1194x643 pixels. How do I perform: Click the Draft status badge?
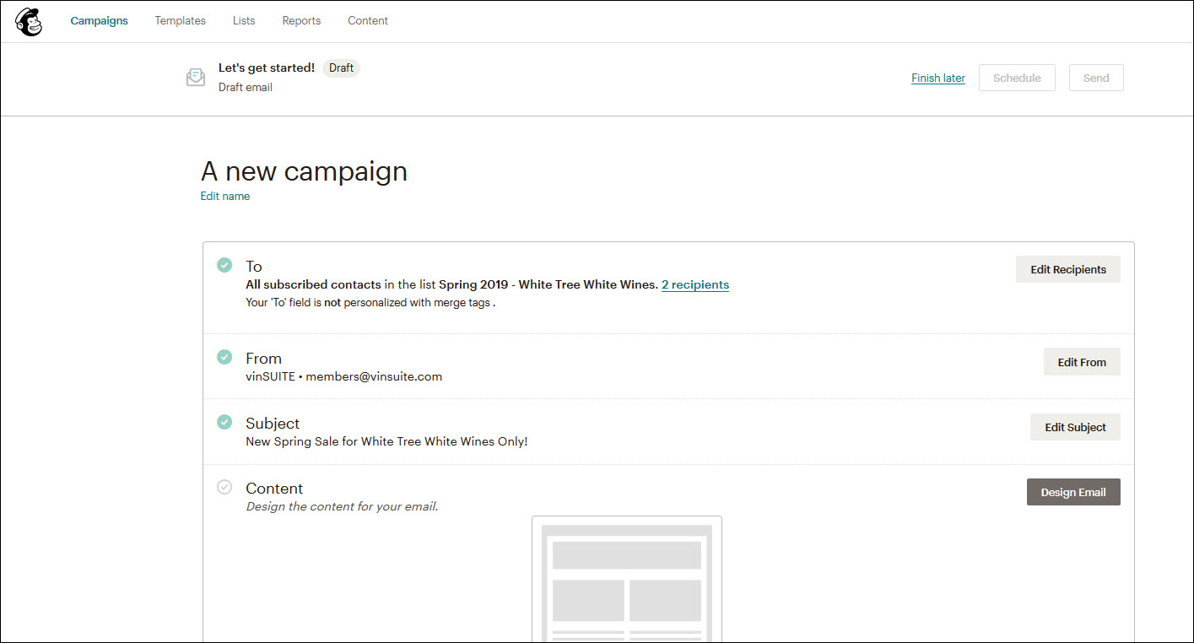coord(341,68)
